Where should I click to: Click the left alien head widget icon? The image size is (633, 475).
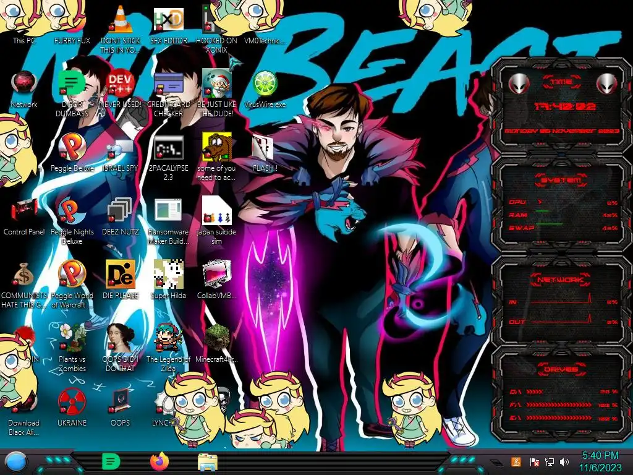pos(519,84)
